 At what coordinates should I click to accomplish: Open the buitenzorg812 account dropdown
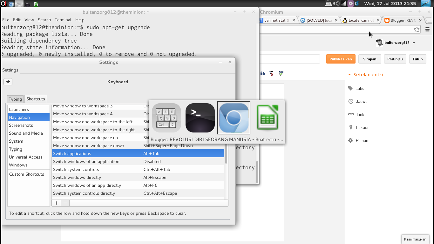click(x=414, y=43)
